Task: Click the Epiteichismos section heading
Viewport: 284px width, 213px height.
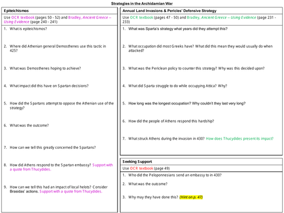Action: point(16,11)
